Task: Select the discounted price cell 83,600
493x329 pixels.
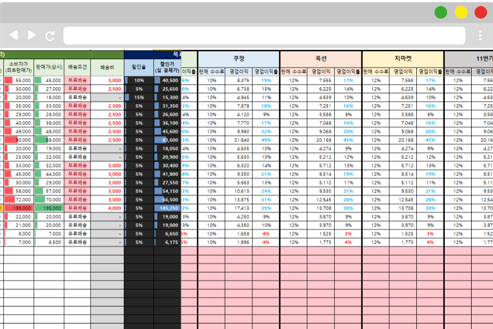Action: point(167,140)
